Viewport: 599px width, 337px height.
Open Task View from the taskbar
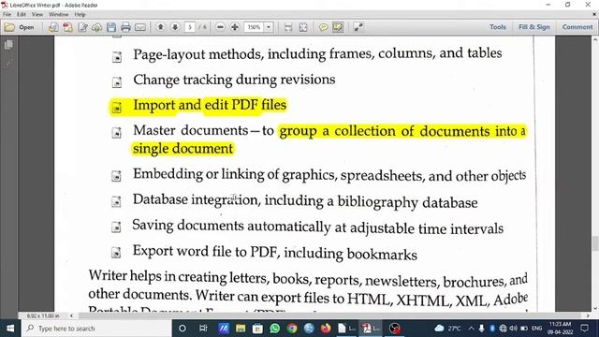[x=203, y=329]
